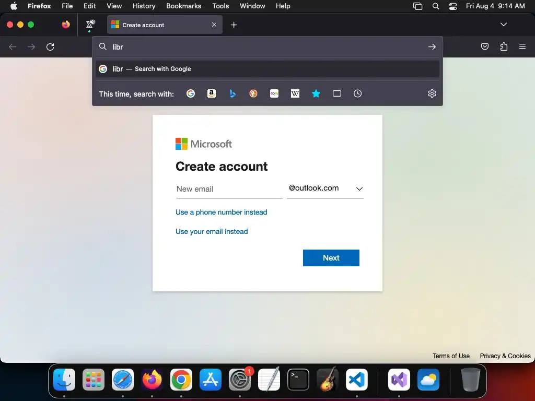Search bookmarks via star icon

click(316, 93)
